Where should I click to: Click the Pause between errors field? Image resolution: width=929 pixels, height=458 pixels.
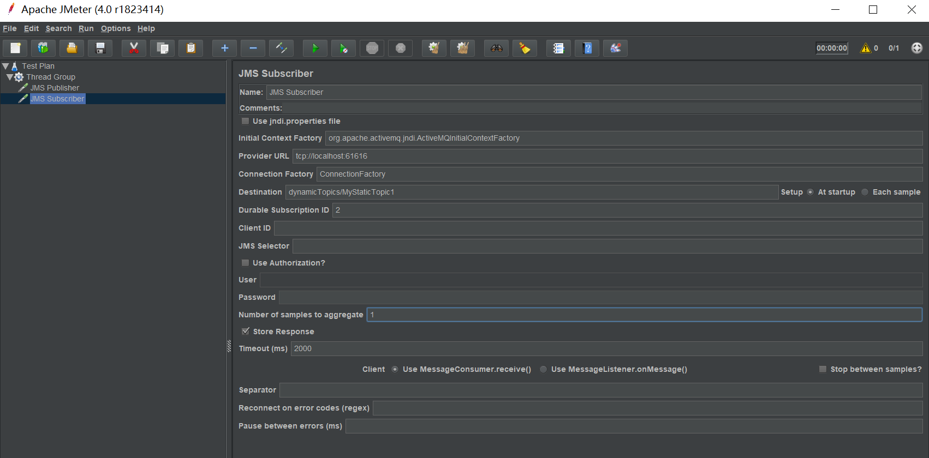click(x=634, y=426)
